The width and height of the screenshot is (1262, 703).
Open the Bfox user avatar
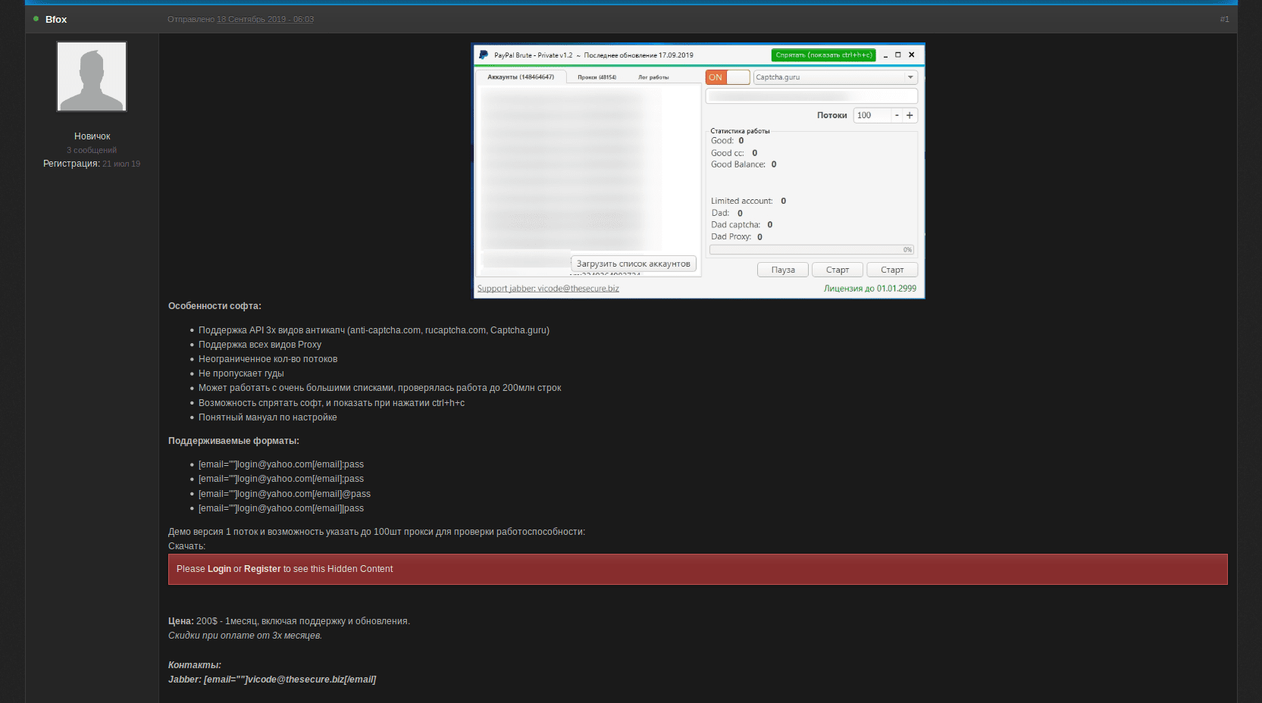coord(92,77)
